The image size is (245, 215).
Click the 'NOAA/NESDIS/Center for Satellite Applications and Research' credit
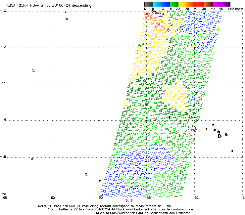pyautogui.click(x=143, y=213)
